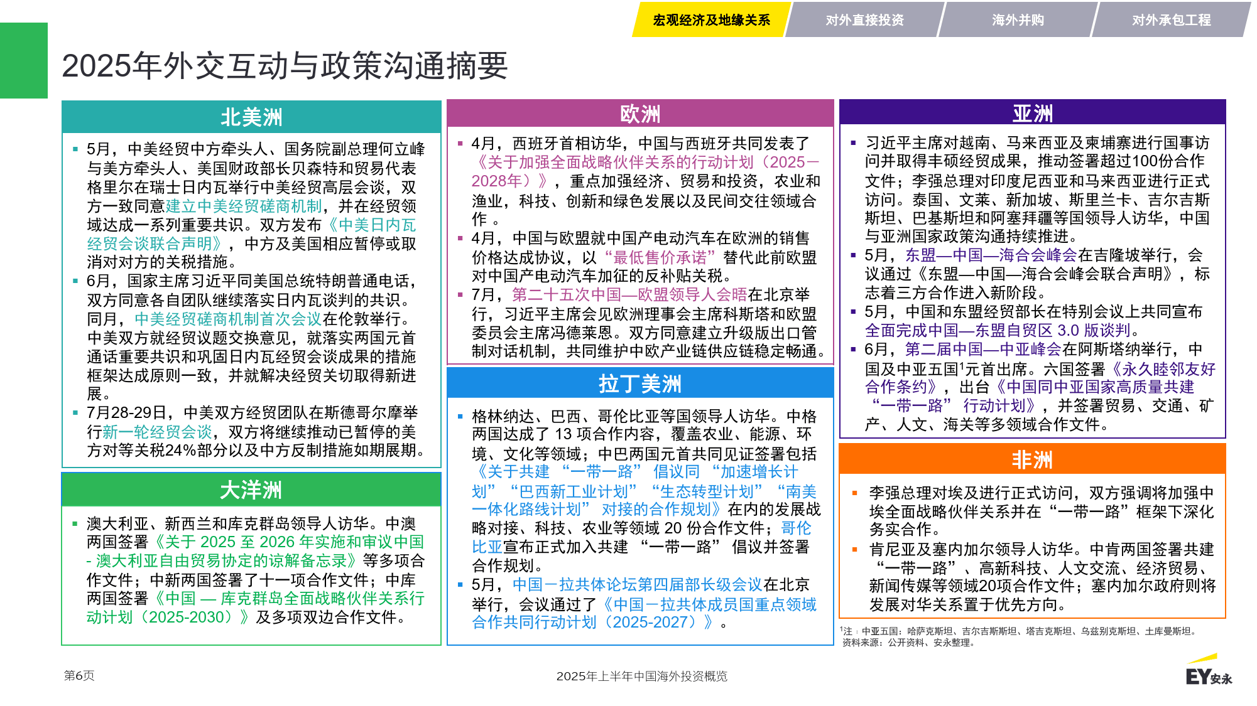
Task: Click the line starting 6月，国家主席习近平同美国总统
Action: (251, 281)
